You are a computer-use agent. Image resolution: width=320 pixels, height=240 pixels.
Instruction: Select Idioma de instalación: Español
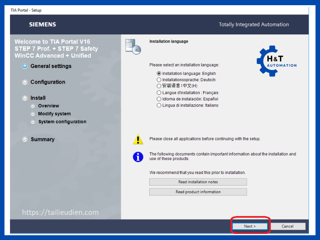click(159, 99)
